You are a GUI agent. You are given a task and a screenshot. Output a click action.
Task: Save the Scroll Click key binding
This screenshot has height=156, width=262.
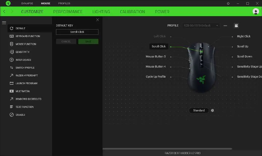coord(88,41)
